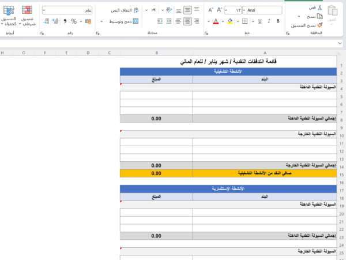Select row 15 header
This screenshot has width=346, height=260.
click(341, 174)
